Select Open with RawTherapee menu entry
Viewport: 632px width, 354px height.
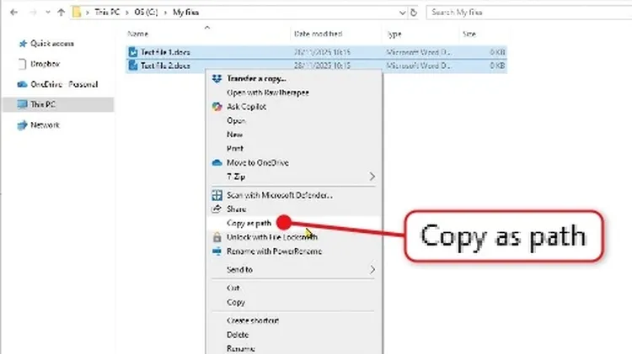tap(263, 92)
